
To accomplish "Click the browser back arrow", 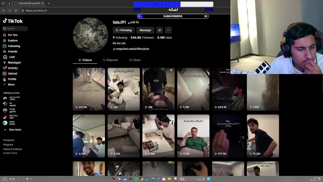I will 4,10.
